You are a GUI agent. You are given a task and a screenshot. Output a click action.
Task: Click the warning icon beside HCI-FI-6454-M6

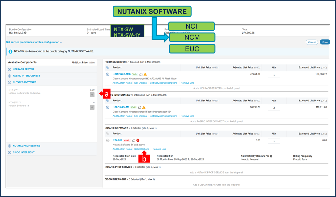click(x=144, y=107)
